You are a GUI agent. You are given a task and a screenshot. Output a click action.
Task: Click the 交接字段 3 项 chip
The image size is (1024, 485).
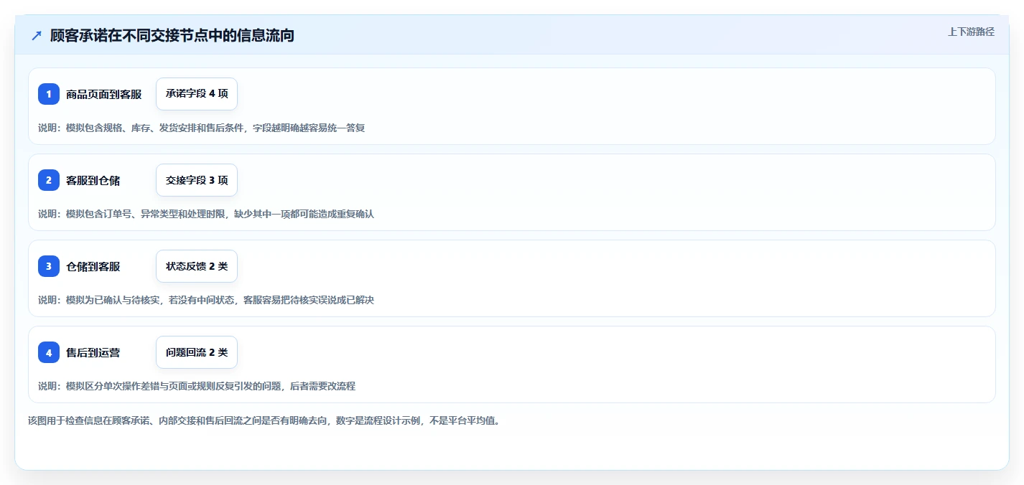click(x=197, y=180)
